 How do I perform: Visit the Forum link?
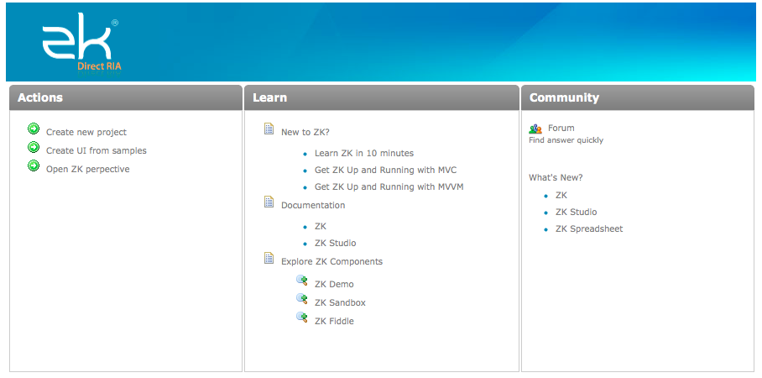[x=561, y=128]
